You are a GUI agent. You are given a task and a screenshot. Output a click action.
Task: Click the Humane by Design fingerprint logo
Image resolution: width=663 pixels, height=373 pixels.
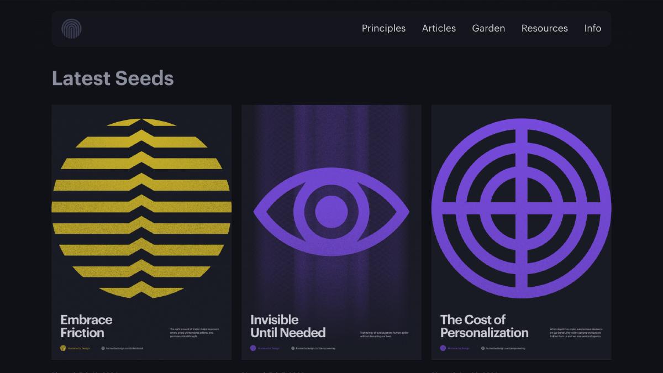point(72,29)
